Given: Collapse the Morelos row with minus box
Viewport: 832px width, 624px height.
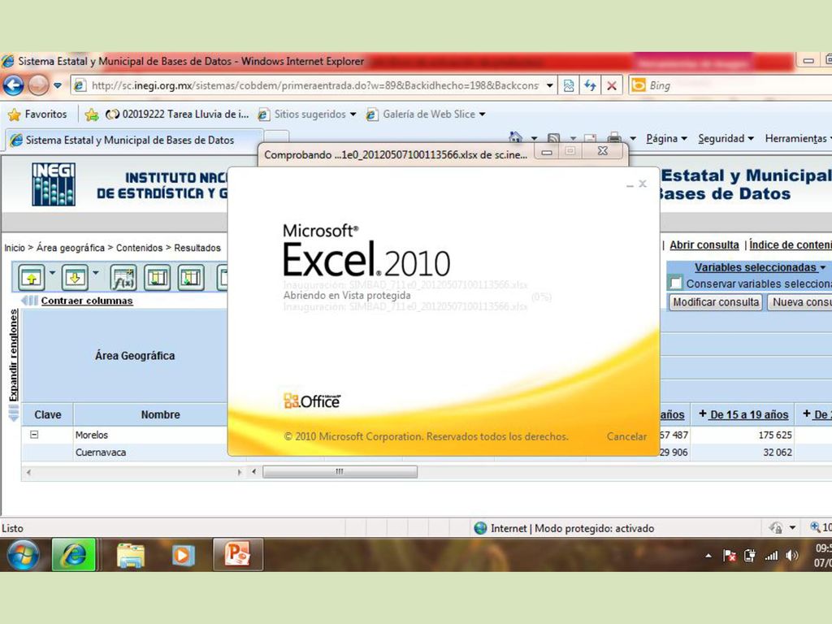Looking at the screenshot, I should pos(34,435).
